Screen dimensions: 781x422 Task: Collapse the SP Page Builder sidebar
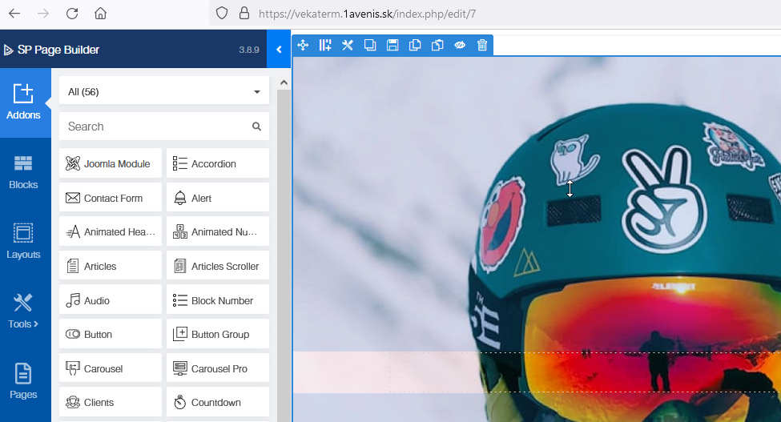coord(279,50)
